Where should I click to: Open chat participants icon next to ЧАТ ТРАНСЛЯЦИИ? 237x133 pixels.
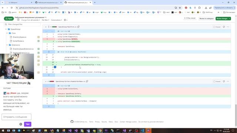click(29, 83)
